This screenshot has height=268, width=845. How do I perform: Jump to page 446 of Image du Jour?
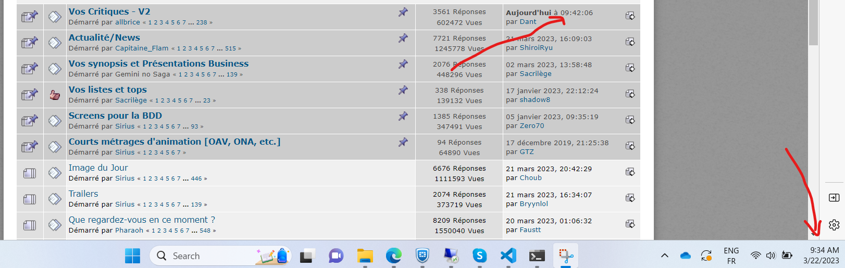coord(196,178)
